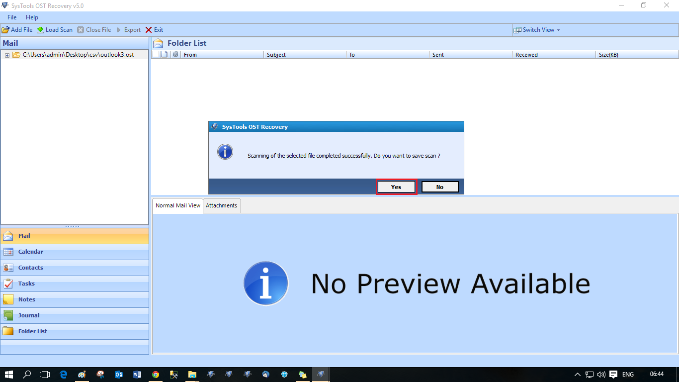This screenshot has width=679, height=382.
Task: Click the network icon in the system tray
Action: coord(590,374)
